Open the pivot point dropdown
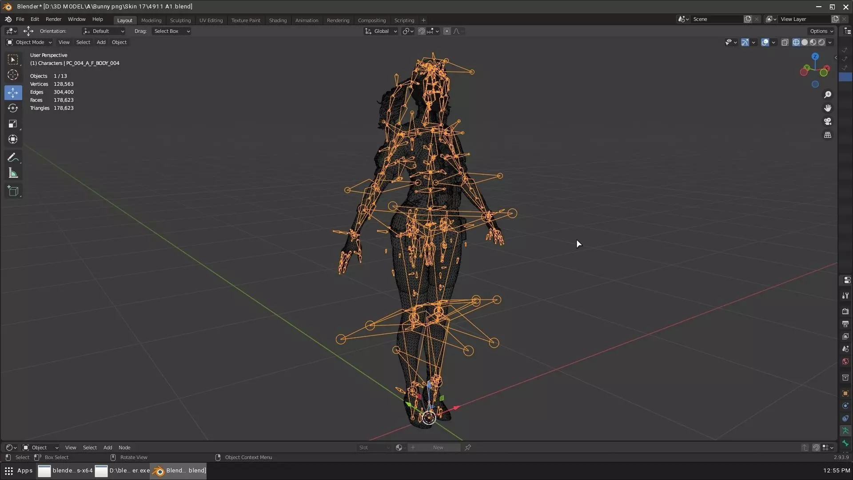This screenshot has width=853, height=480. pos(408,31)
